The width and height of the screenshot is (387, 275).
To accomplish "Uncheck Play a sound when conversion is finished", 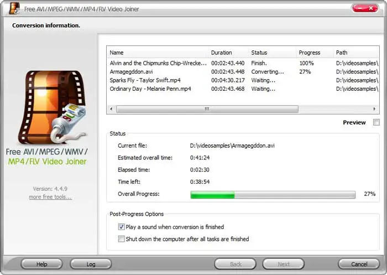I will [x=121, y=227].
